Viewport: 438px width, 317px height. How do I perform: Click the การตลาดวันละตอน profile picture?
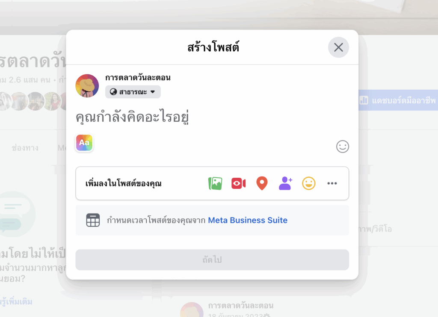(x=87, y=86)
